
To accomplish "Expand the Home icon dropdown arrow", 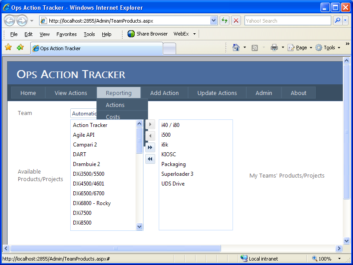I will point(245,47).
